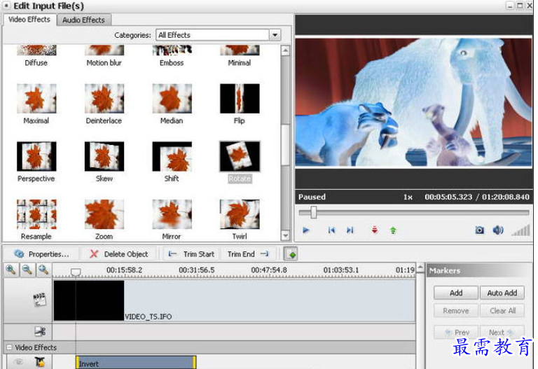Select the Maximal effect icon
538x369 pixels.
[36, 99]
